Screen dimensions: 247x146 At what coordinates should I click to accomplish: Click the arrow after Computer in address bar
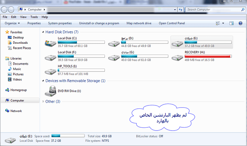point(44,10)
